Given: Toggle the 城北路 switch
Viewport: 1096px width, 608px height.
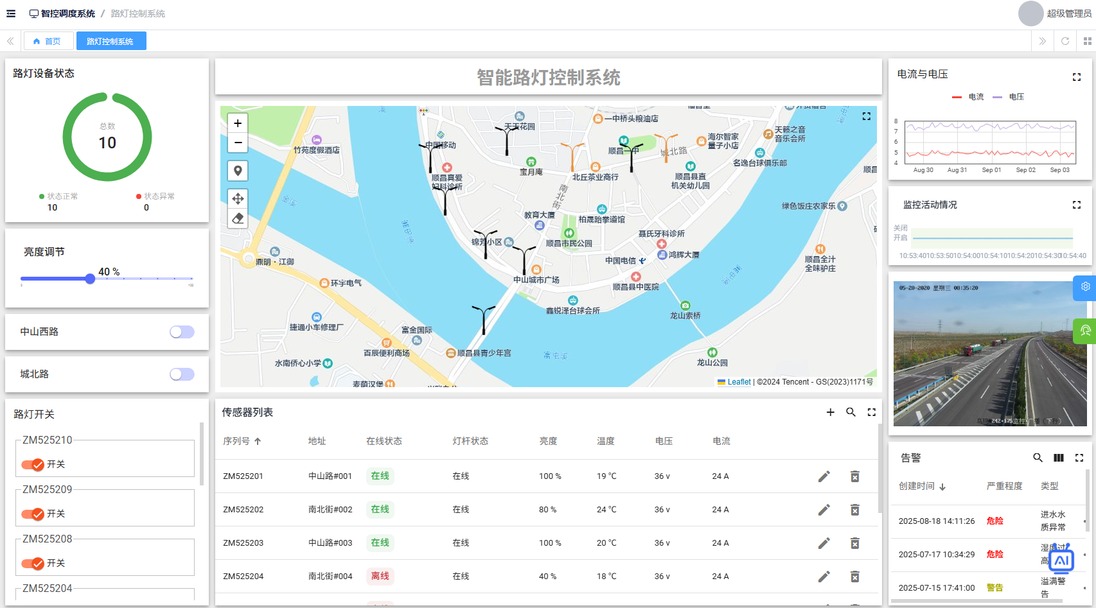Looking at the screenshot, I should pyautogui.click(x=182, y=374).
